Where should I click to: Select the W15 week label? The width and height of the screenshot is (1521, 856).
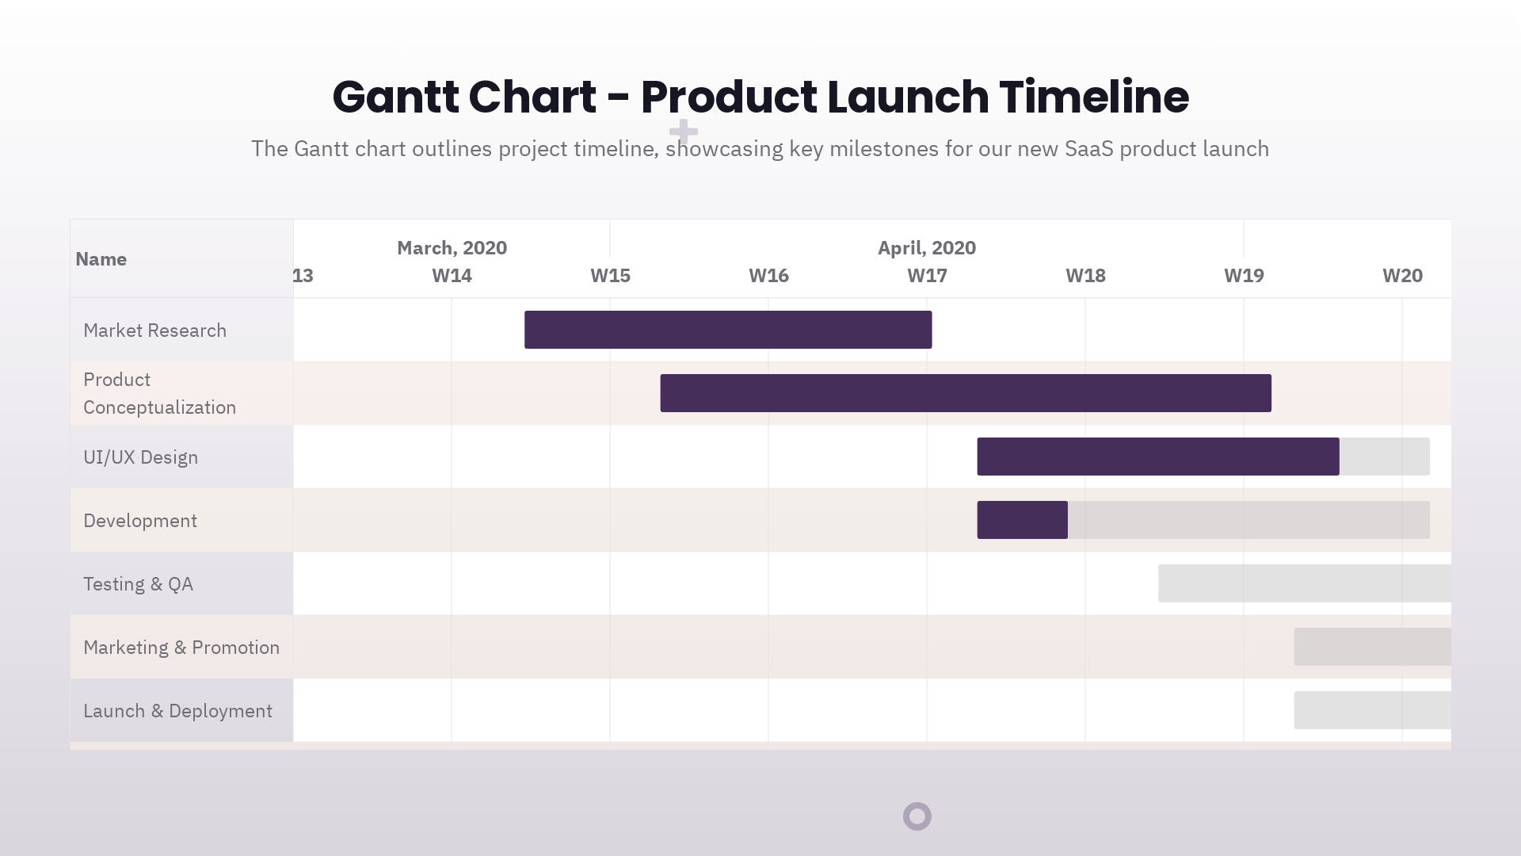(610, 276)
